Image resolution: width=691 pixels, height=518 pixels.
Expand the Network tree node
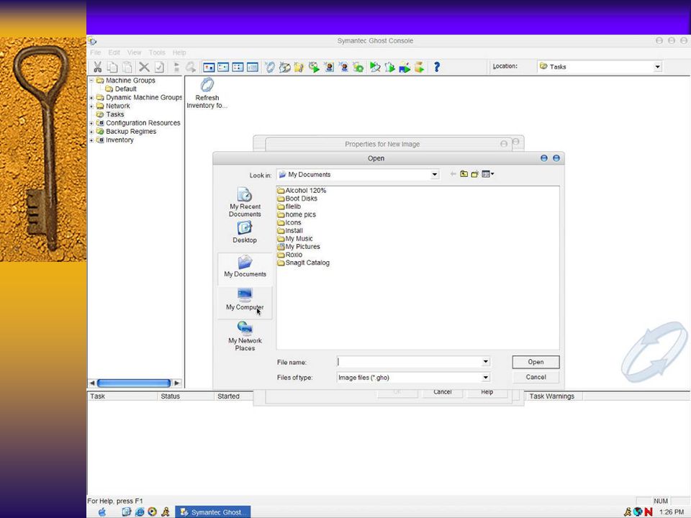(91, 106)
